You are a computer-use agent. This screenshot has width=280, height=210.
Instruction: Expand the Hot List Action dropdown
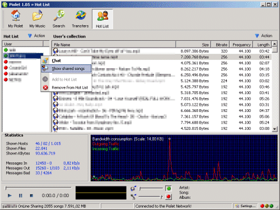click(36, 36)
